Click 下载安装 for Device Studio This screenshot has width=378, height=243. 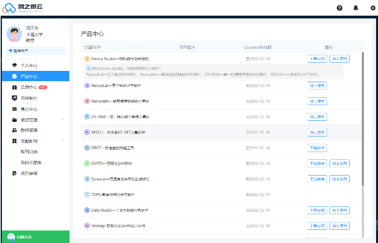tap(317, 59)
